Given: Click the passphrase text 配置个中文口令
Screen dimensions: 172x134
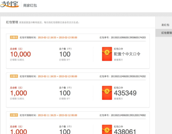Looking at the screenshot, I should 128,54.
